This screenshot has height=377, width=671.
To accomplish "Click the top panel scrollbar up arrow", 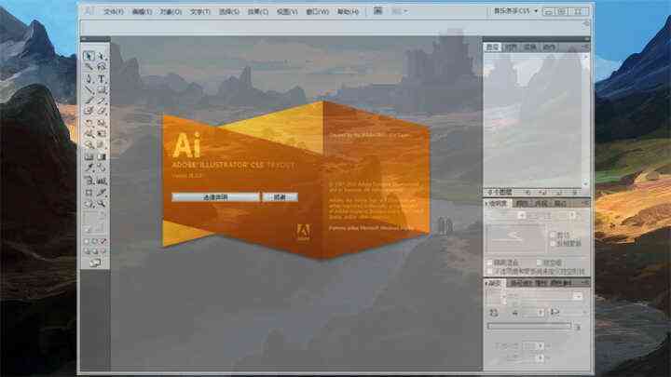I will click(586, 57).
